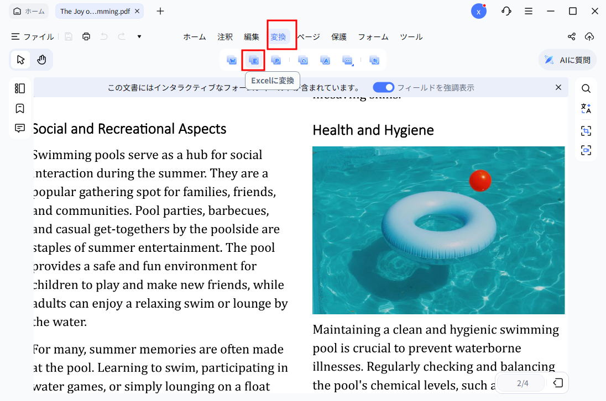Disable the フィールドを強調表示 toggle

[384, 87]
